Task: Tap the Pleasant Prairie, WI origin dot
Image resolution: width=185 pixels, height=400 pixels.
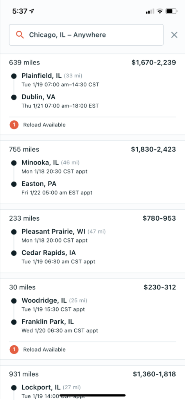Action: [14, 232]
